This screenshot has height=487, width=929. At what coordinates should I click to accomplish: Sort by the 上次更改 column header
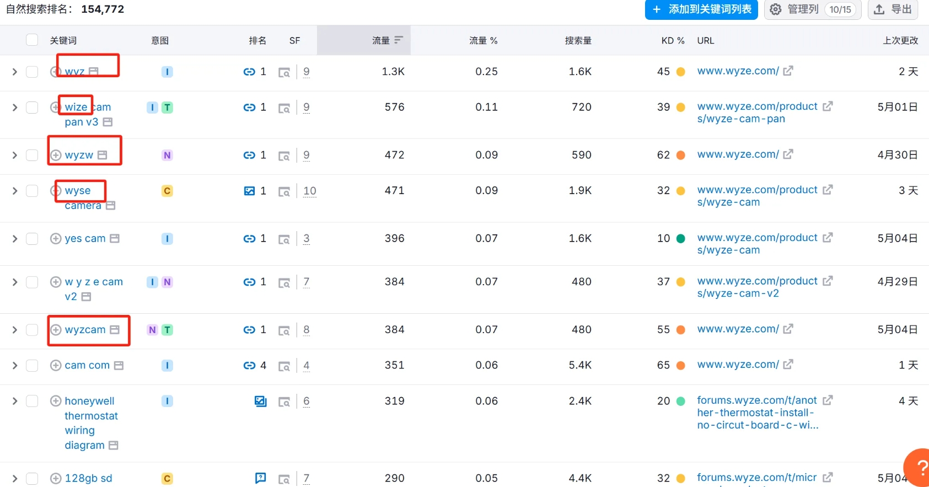tap(900, 40)
